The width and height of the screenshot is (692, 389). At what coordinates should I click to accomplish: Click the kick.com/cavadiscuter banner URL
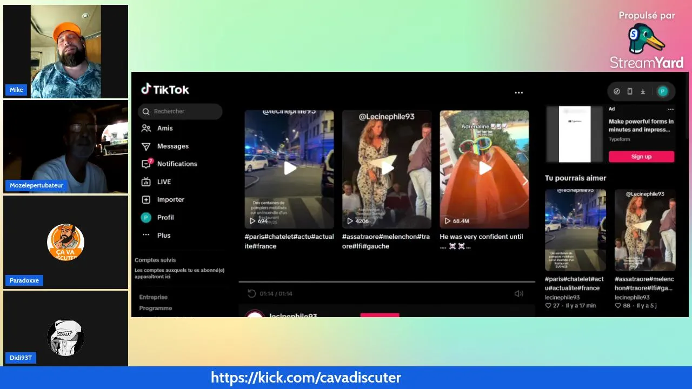coord(306,378)
